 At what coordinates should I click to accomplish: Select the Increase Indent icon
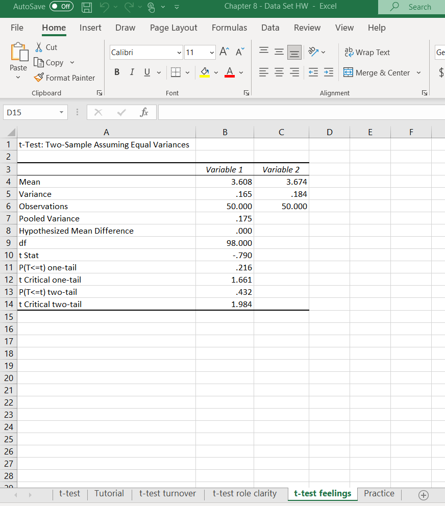click(328, 72)
